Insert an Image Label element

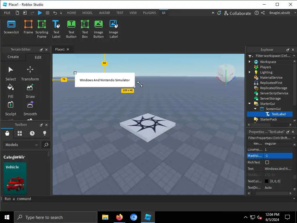(113, 29)
